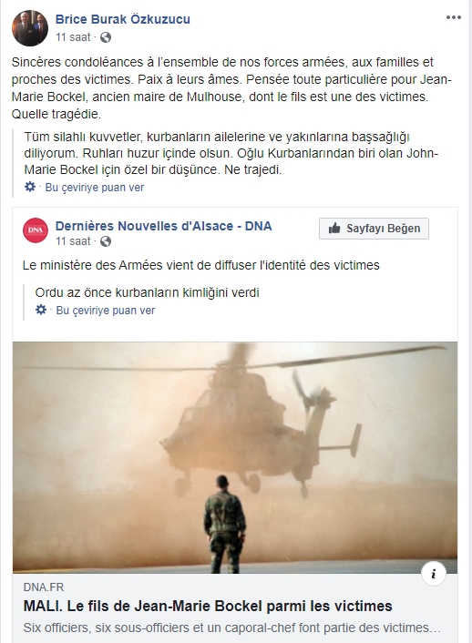This screenshot has width=472, height=643.
Task: Click Brice Burak Özkuzucu's profile picture
Action: click(30, 28)
